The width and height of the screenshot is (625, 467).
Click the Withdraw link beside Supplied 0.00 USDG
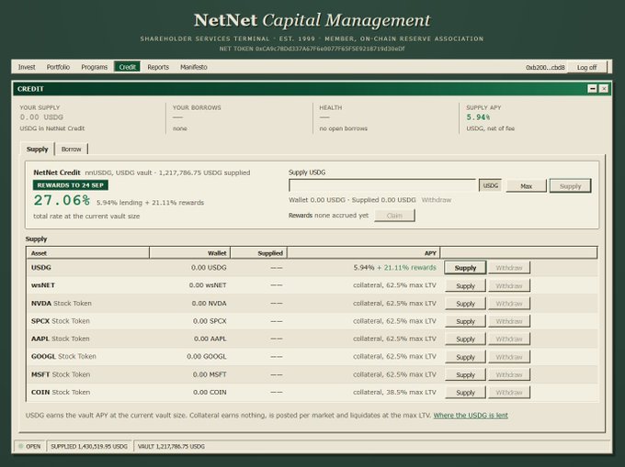click(x=437, y=200)
